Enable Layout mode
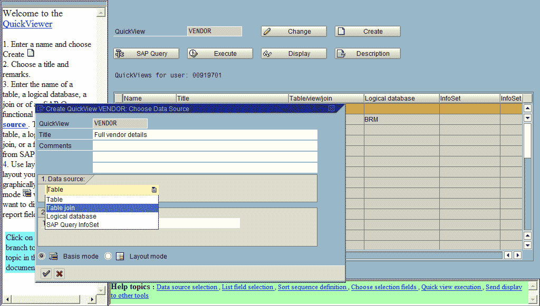The image size is (540, 306). (x=109, y=256)
